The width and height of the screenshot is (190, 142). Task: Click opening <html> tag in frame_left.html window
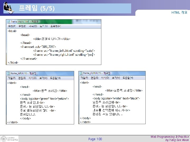12,83
